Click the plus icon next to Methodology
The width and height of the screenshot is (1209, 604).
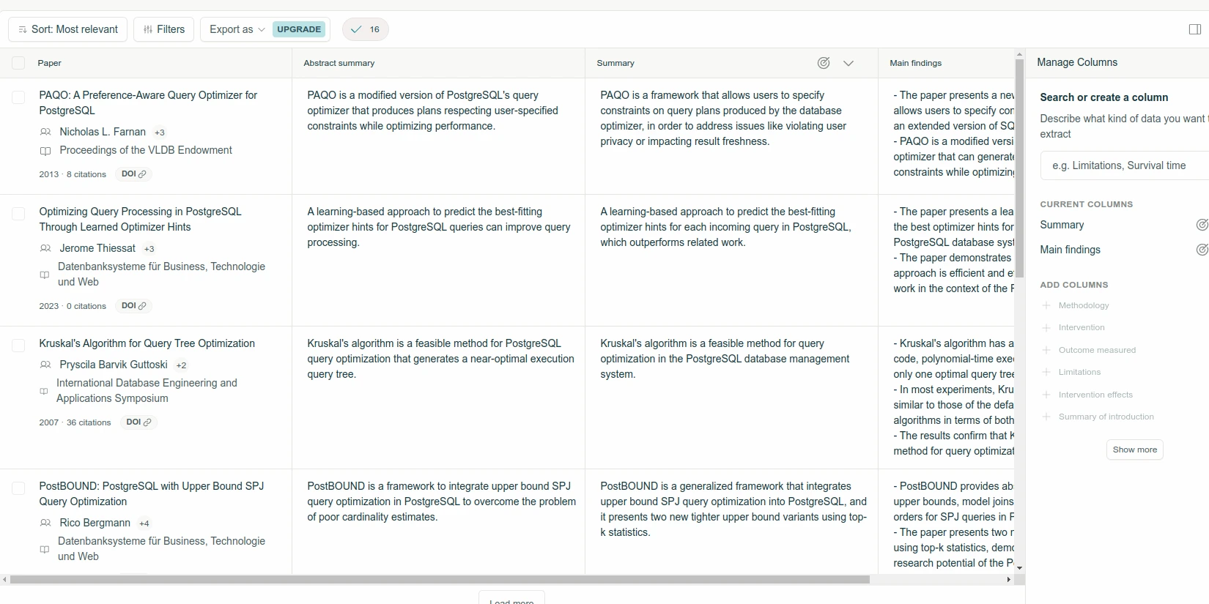(1046, 305)
